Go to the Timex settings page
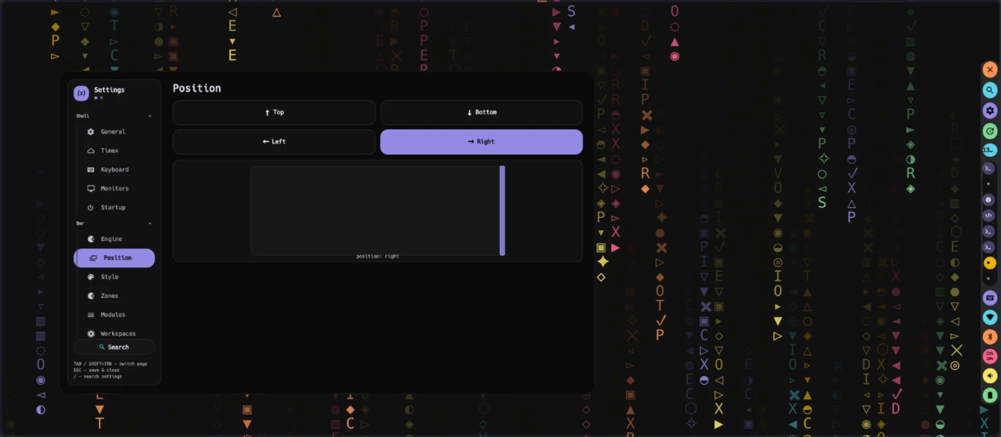Screen dimensions: 1001x437 coord(114,150)
